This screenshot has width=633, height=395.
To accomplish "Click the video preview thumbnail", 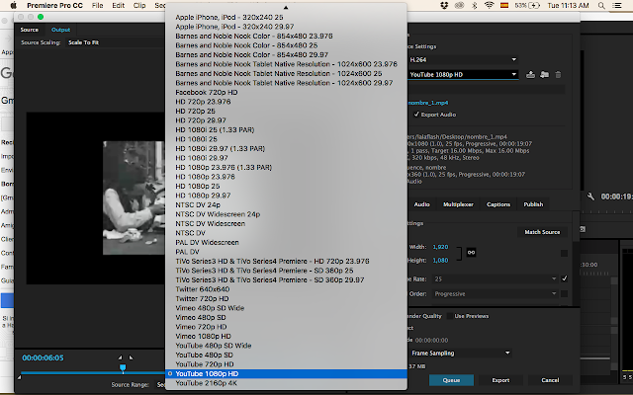I will (134, 197).
